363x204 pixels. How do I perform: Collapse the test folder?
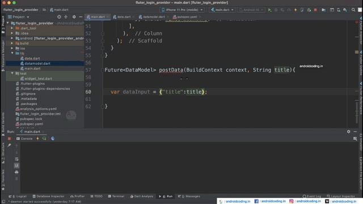click(x=12, y=74)
